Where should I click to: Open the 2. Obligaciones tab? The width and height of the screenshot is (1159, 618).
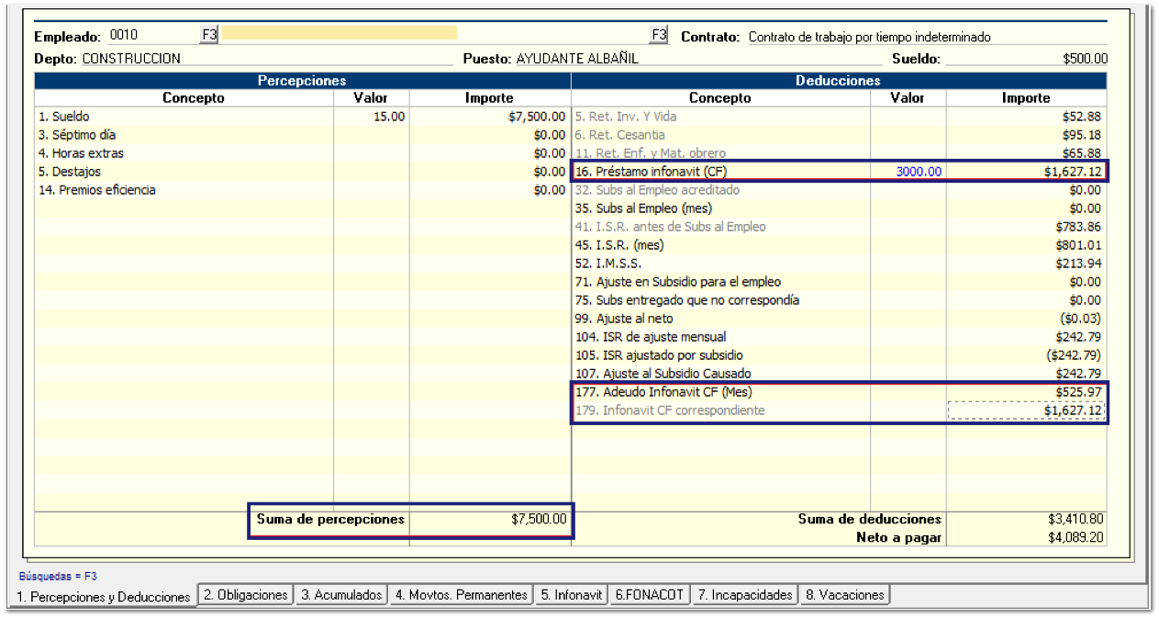pos(246,595)
